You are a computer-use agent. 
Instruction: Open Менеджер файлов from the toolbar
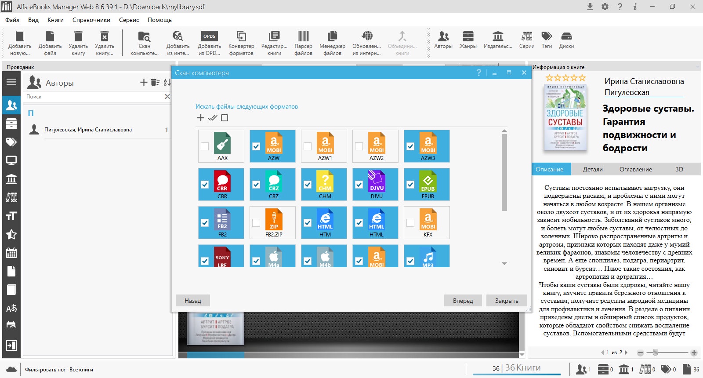(332, 43)
